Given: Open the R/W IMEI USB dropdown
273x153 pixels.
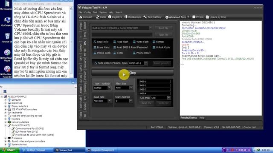Looking at the screenshot, I should pyautogui.click(x=168, y=98).
